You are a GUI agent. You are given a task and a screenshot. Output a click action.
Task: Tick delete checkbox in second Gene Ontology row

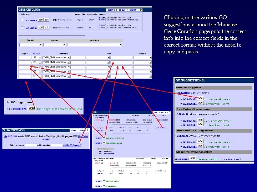(22, 28)
